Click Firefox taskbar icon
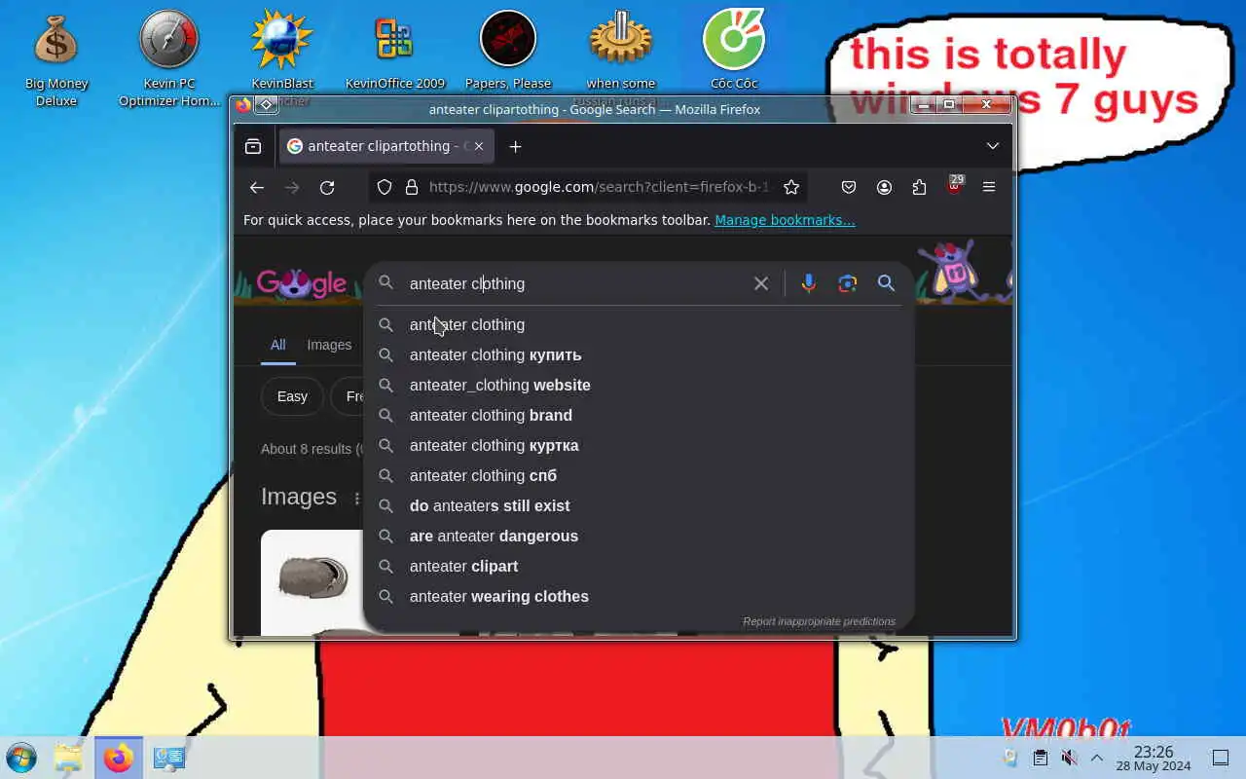 click(x=119, y=758)
